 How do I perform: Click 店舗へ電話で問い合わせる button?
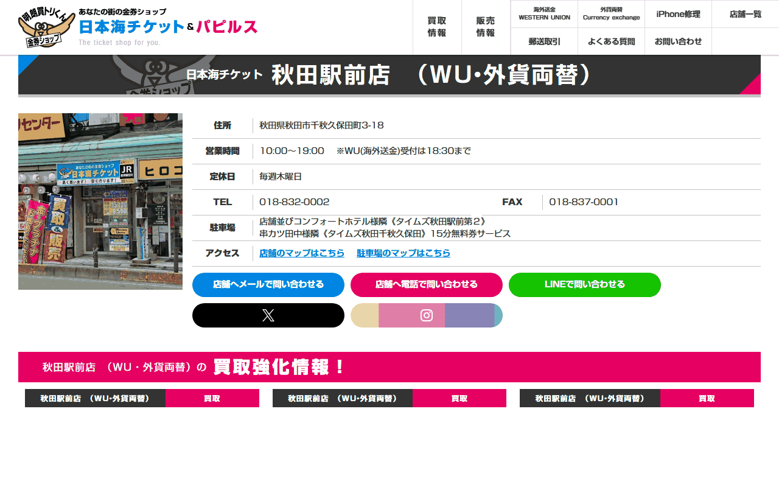point(427,285)
